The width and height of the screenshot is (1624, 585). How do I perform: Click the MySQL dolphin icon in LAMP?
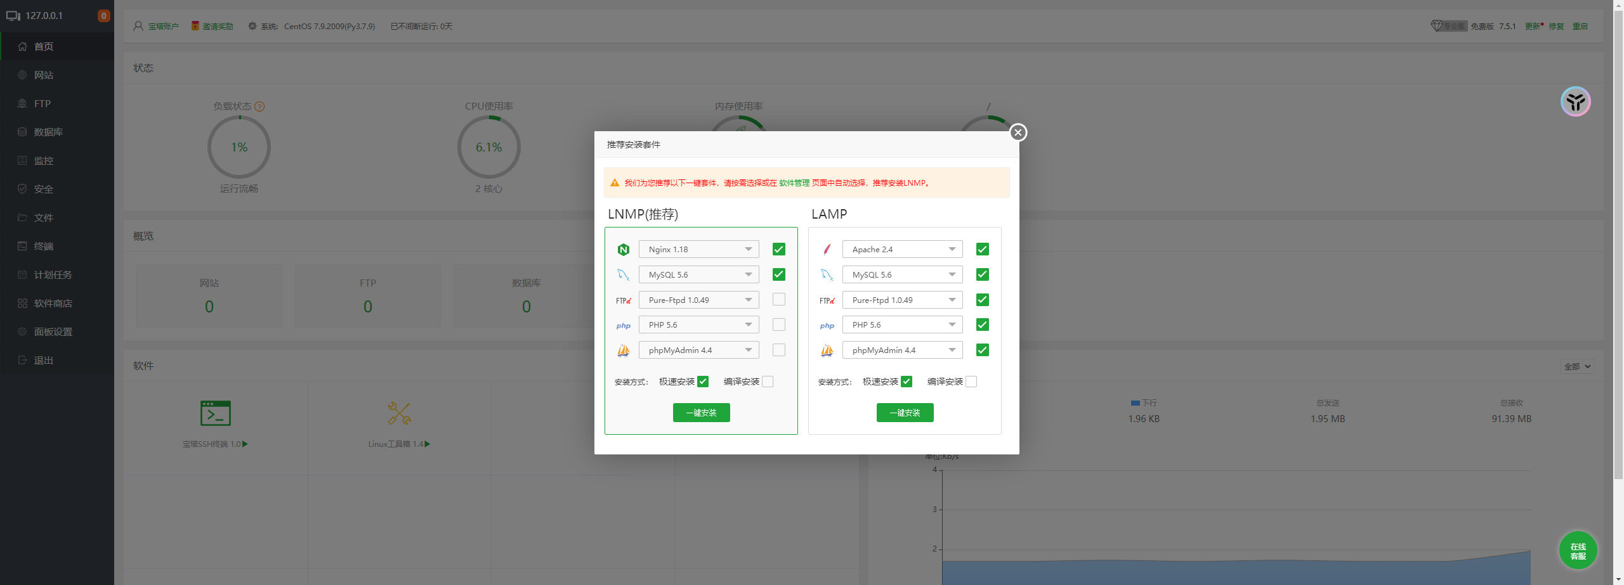[x=827, y=275]
